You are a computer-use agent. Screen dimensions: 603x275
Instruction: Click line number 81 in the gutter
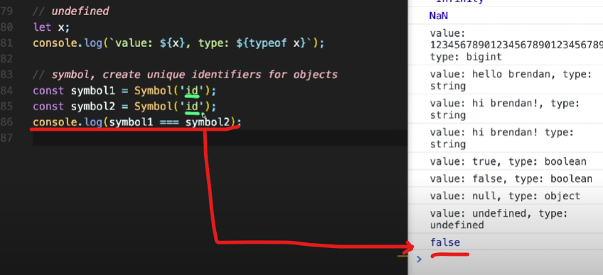pos(6,43)
